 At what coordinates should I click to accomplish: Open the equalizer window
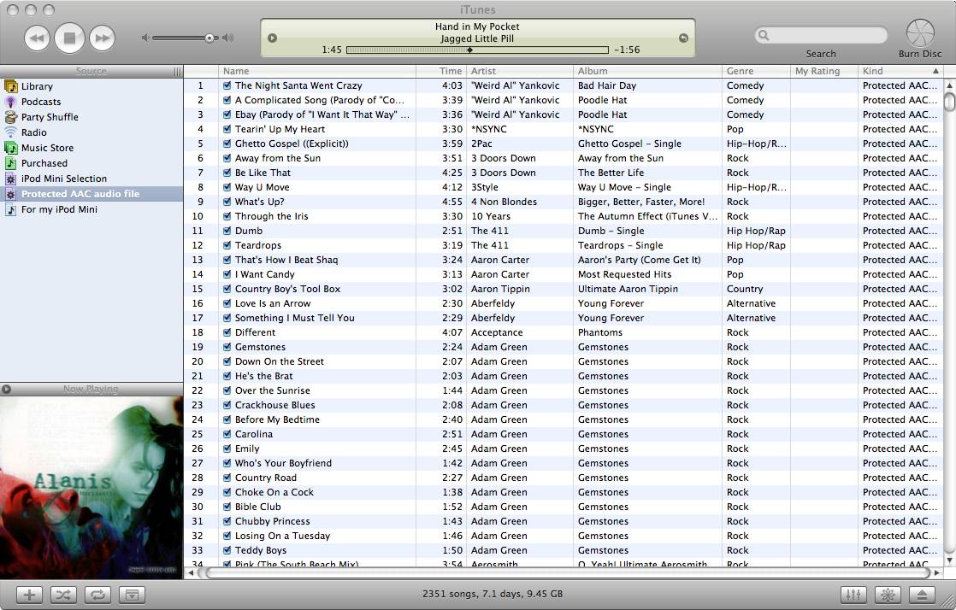(853, 595)
